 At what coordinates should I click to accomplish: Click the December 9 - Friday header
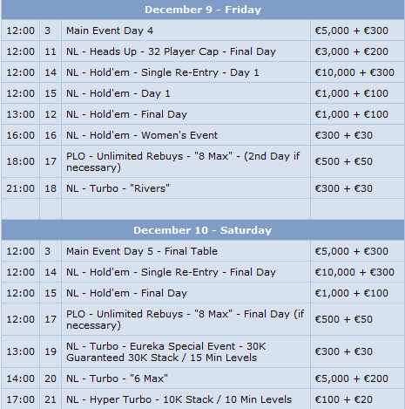[x=203, y=10]
